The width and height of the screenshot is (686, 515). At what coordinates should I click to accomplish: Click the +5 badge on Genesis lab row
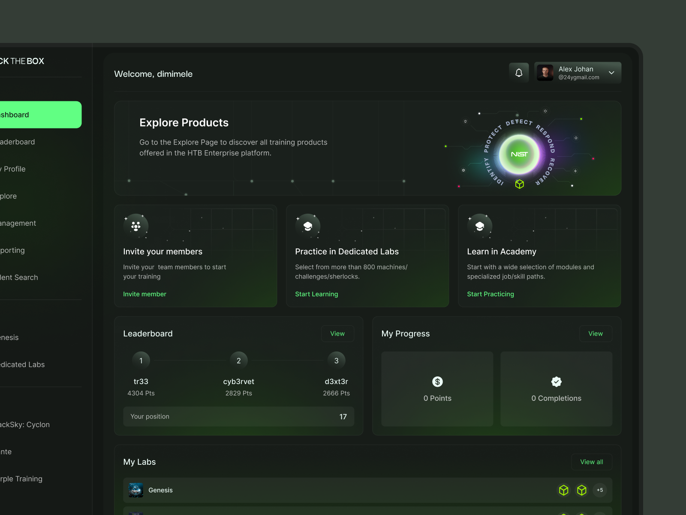point(600,490)
